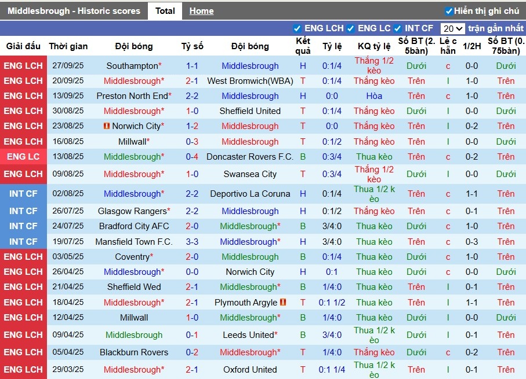526x379 pixels.
Task: Click the ENG LC badge on the Doncaster Rovers row
Action: pyautogui.click(x=24, y=156)
